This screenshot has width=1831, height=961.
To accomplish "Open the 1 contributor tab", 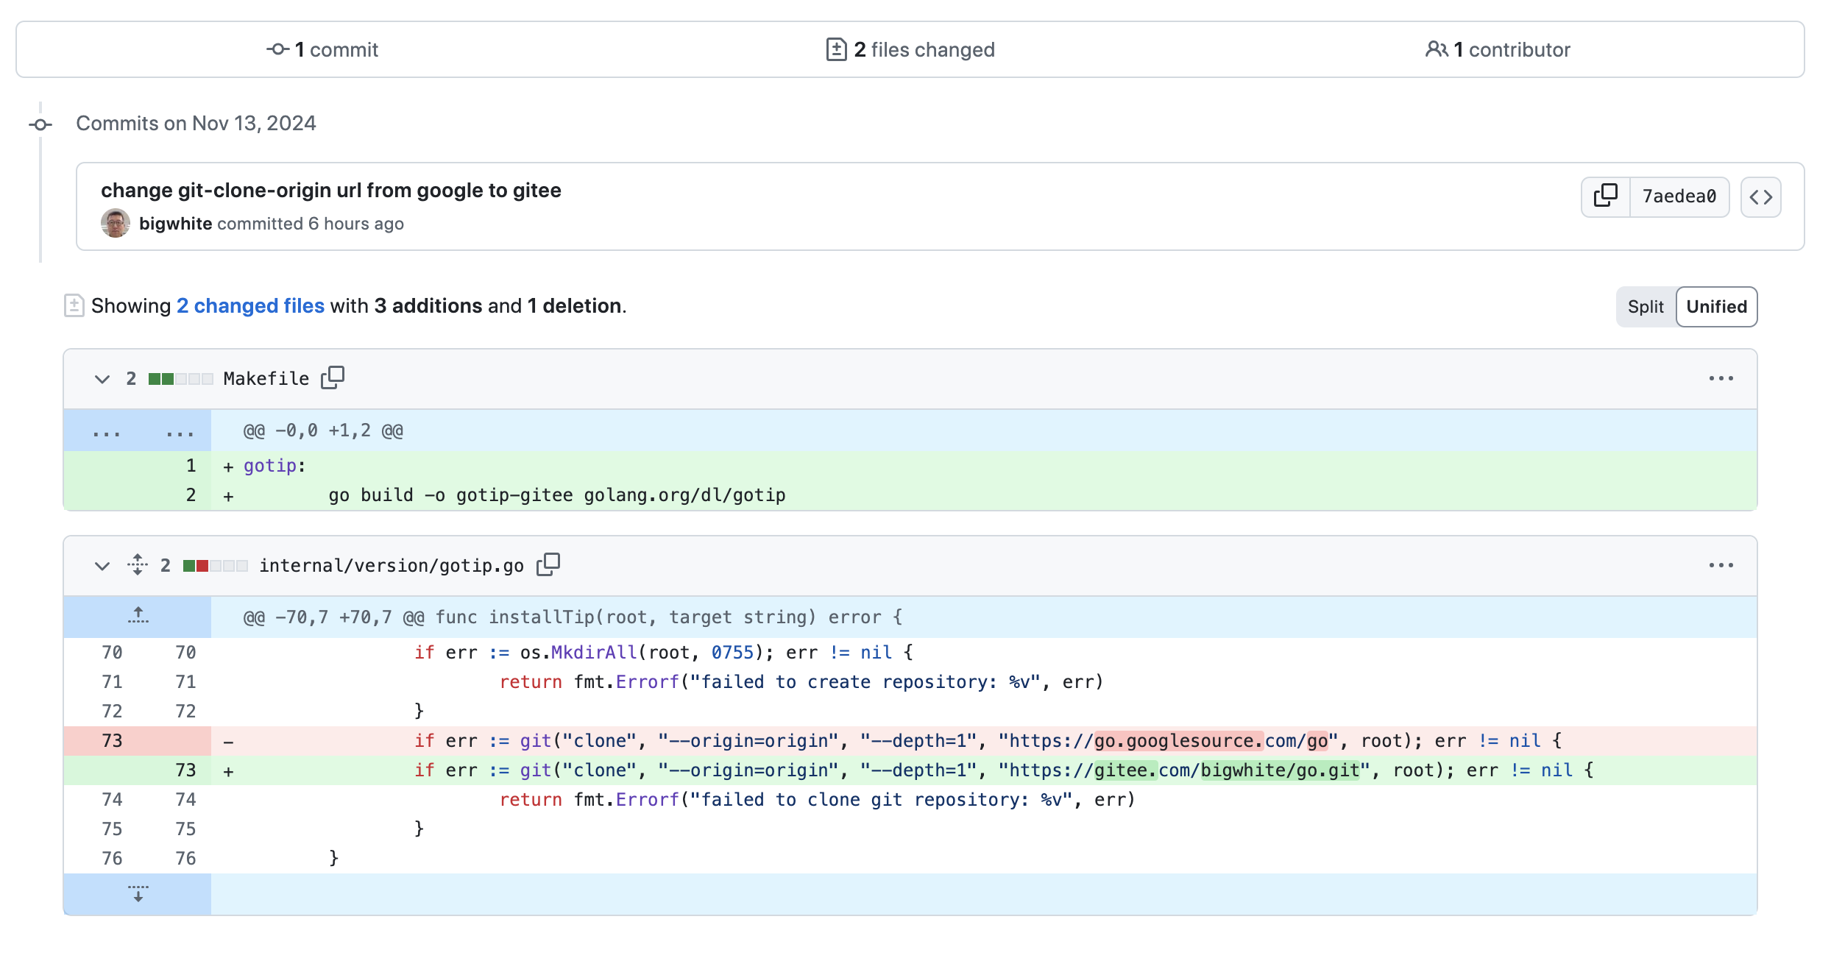I will (1498, 49).
